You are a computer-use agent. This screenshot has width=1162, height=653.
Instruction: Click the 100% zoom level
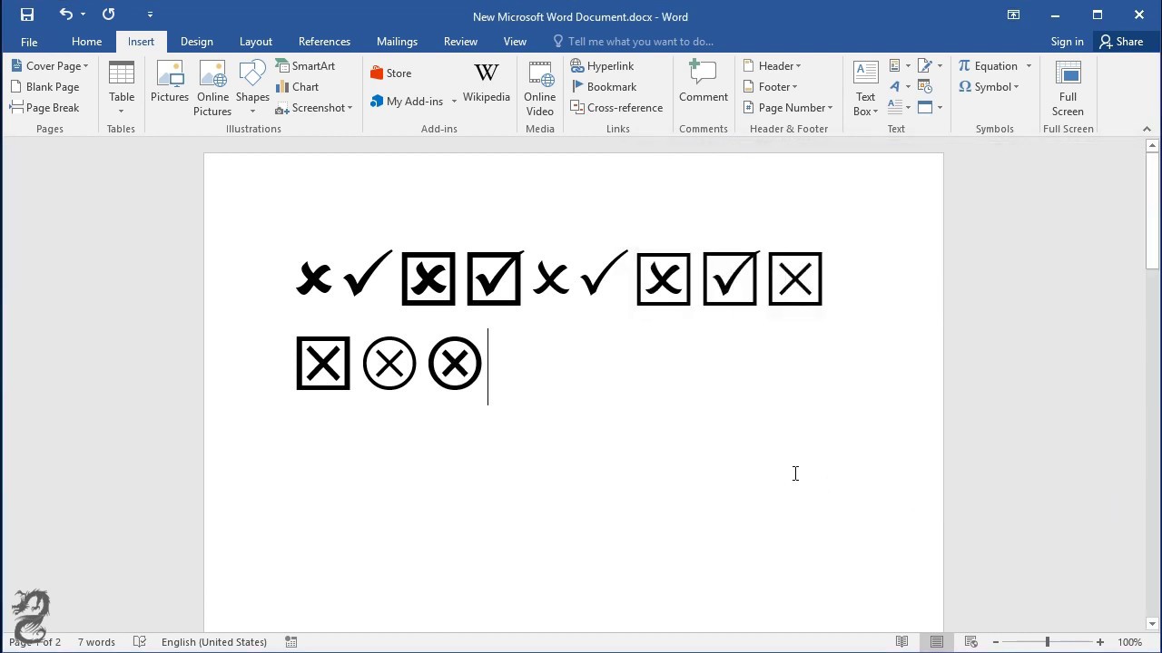point(1129,642)
